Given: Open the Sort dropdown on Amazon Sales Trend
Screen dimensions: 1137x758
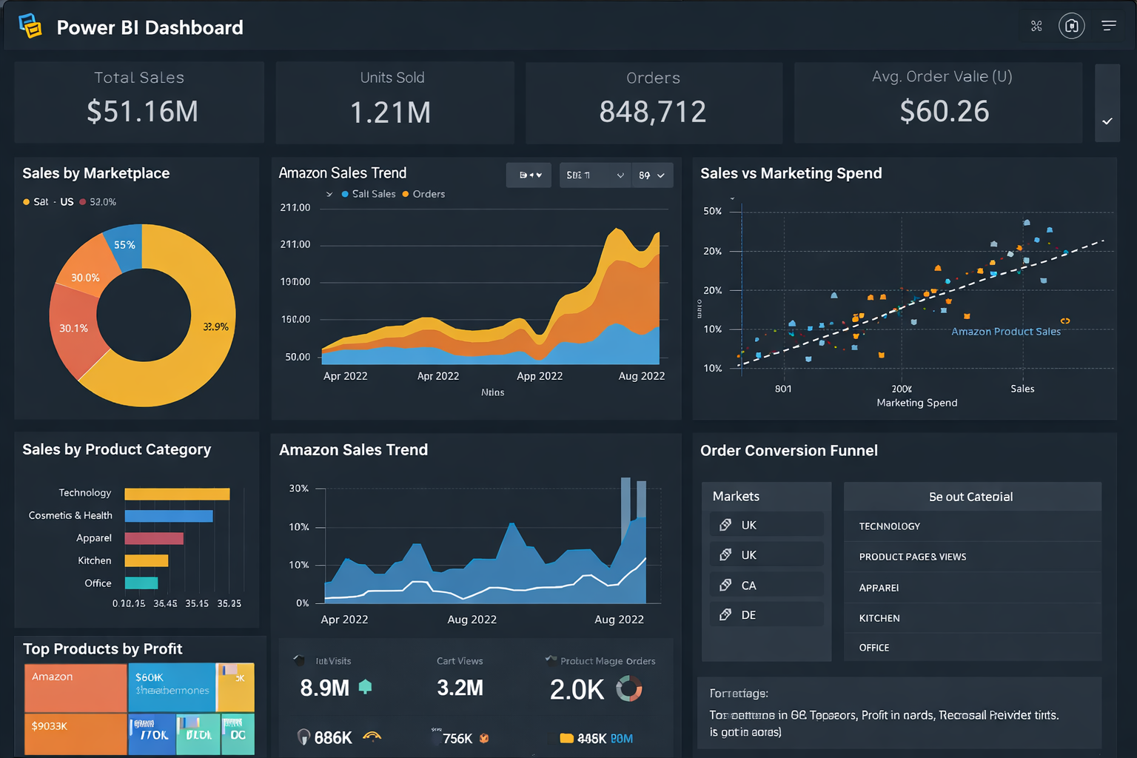Looking at the screenshot, I should click(x=594, y=175).
